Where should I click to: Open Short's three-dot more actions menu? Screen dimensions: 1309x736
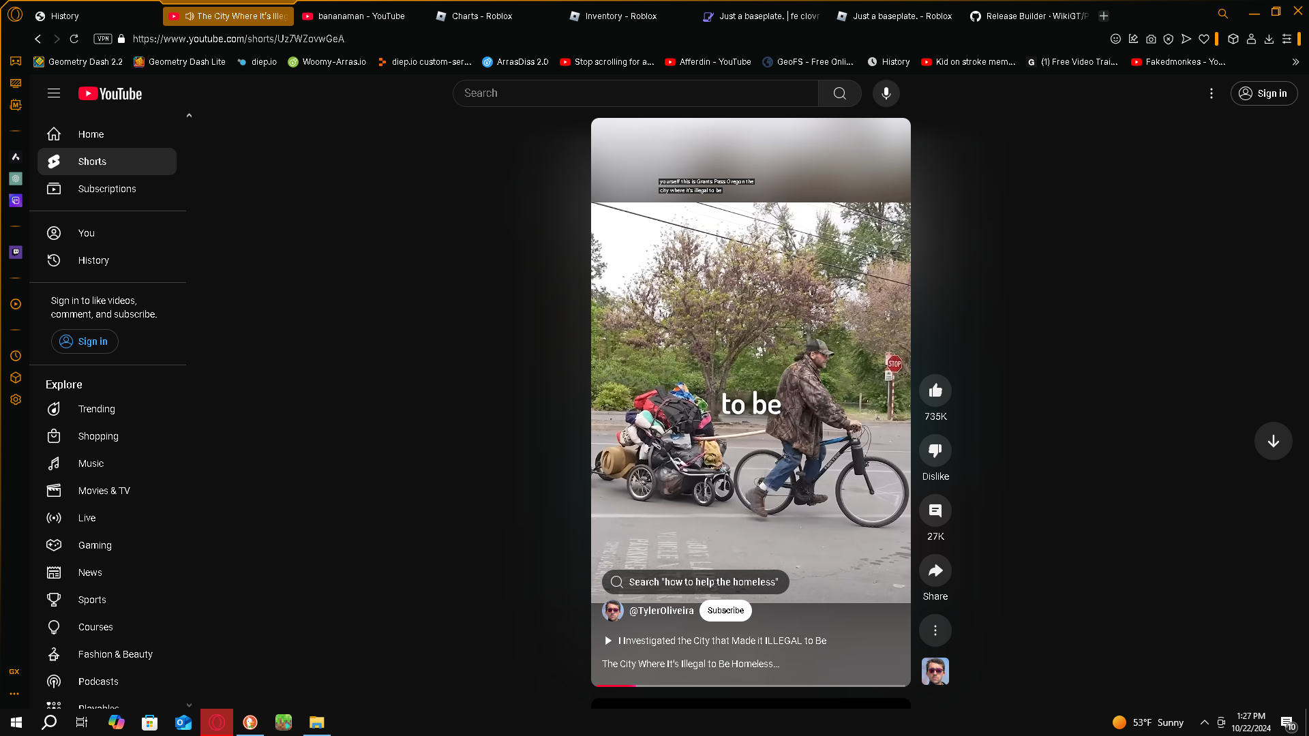[935, 630]
